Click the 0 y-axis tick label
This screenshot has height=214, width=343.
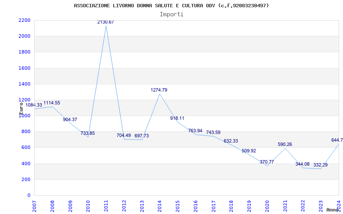pyautogui.click(x=29, y=195)
